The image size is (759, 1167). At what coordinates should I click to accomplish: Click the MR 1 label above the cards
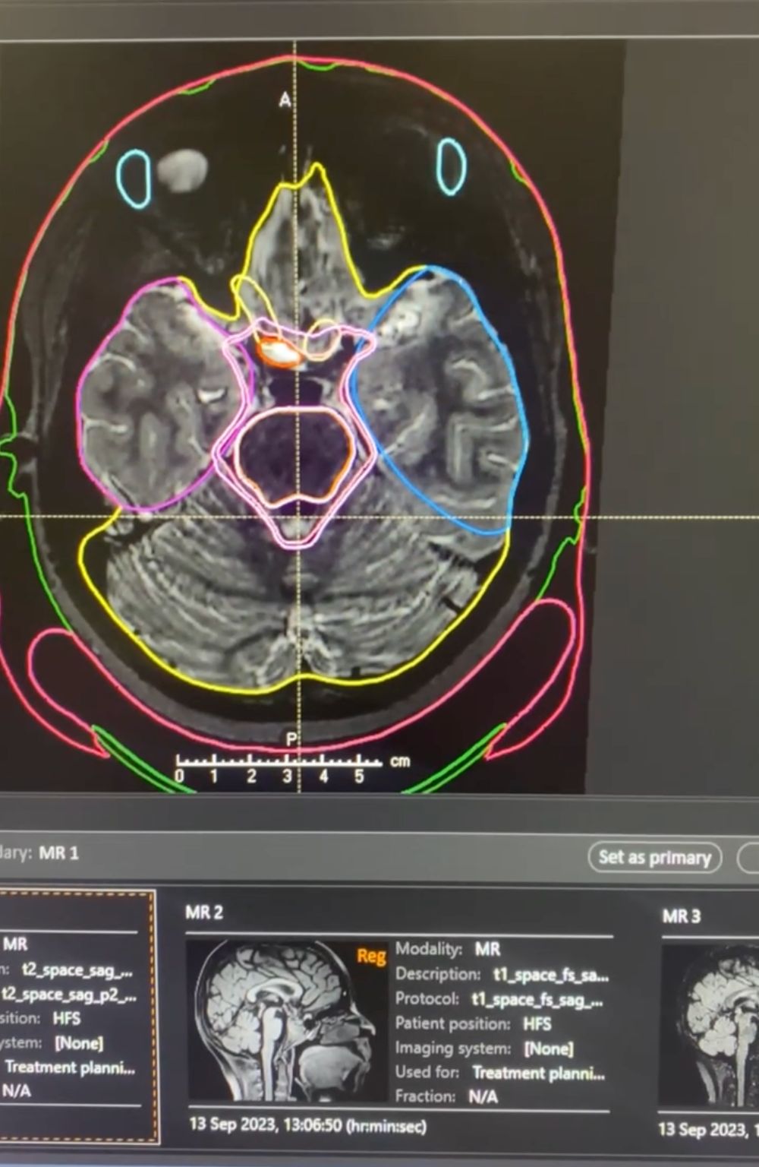click(58, 852)
